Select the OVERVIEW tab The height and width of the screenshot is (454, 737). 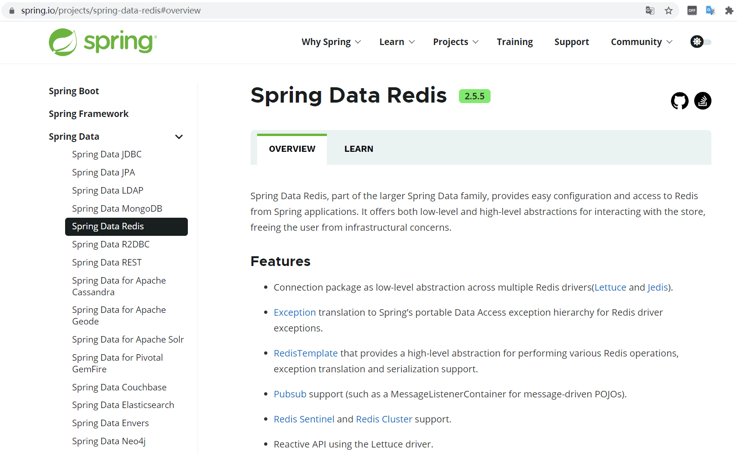292,149
